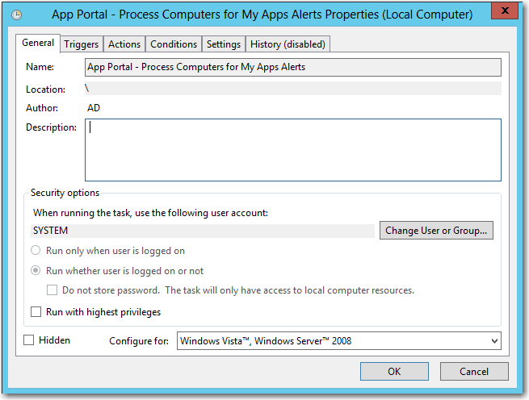Click the SYSTEM user account field
This screenshot has width=529, height=400.
[x=203, y=231]
